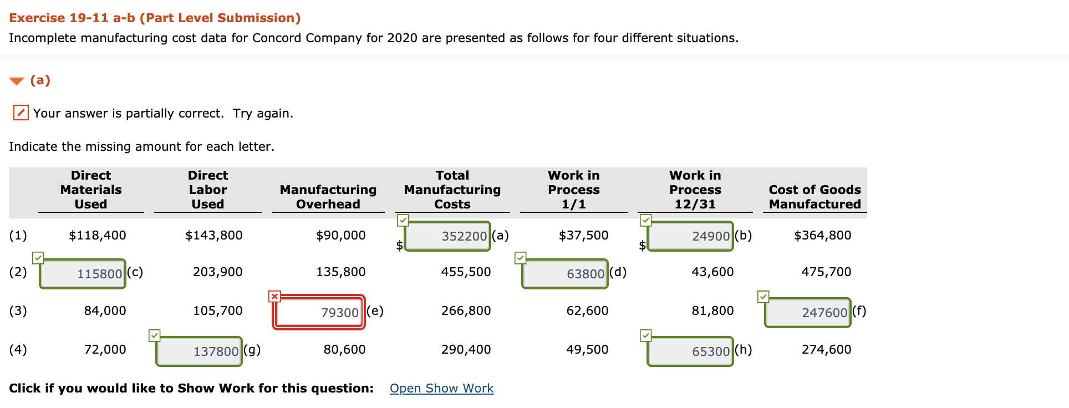Click the 290,400 total manufacturing costs value

click(466, 349)
